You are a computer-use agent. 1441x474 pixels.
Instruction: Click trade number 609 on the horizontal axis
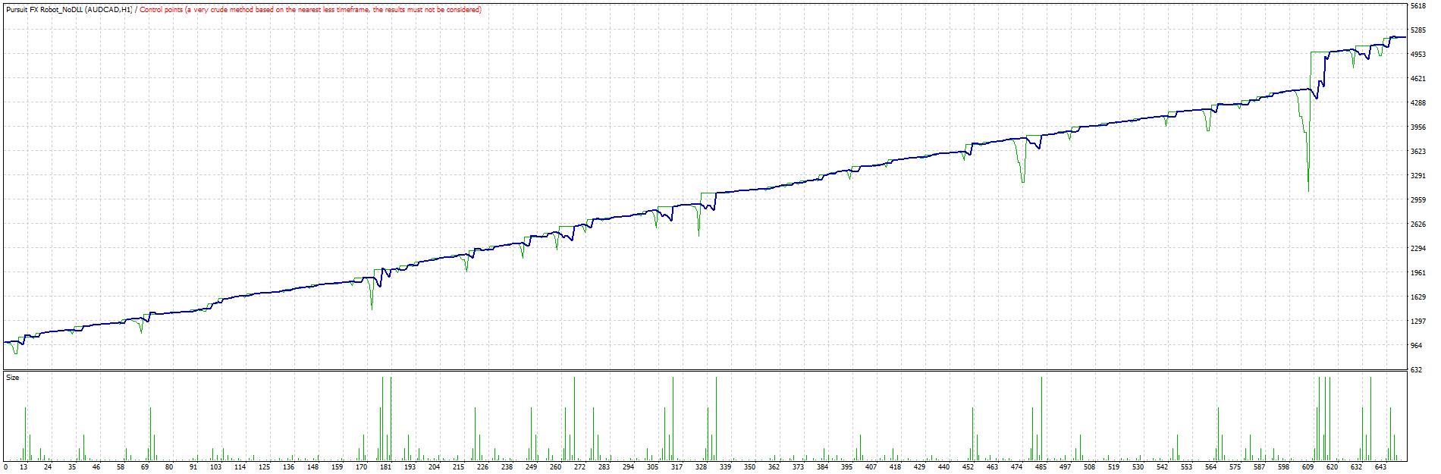[1308, 467]
